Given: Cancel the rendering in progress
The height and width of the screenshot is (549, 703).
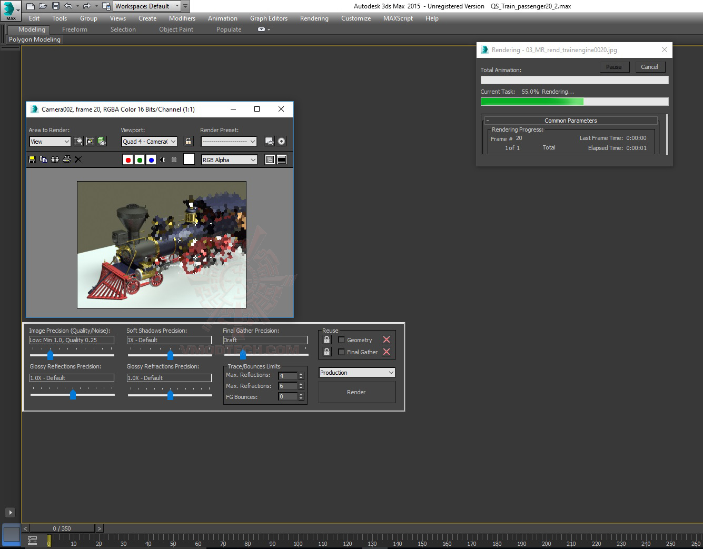Looking at the screenshot, I should (649, 67).
